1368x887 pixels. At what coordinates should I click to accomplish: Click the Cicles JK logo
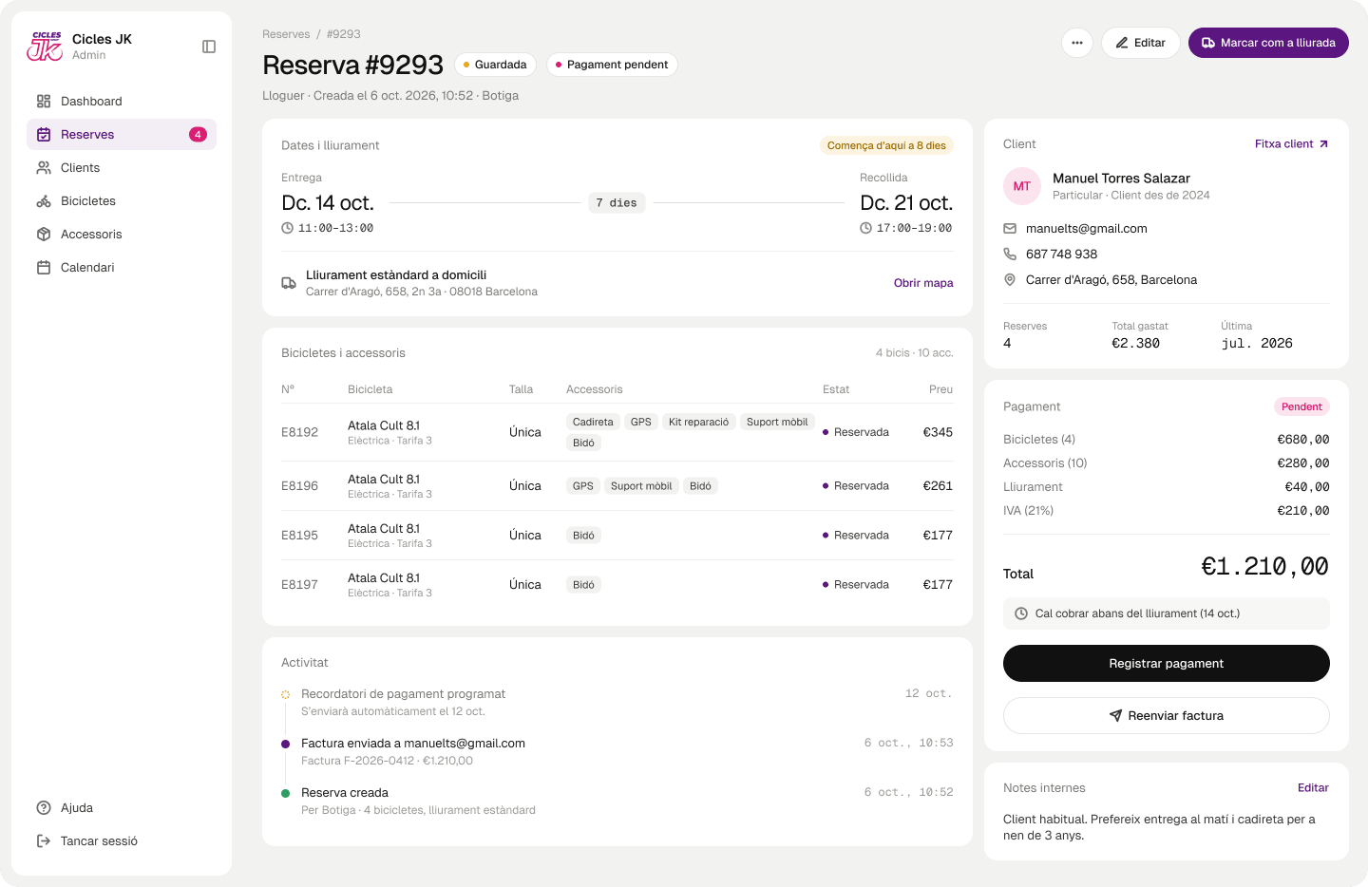pyautogui.click(x=45, y=46)
